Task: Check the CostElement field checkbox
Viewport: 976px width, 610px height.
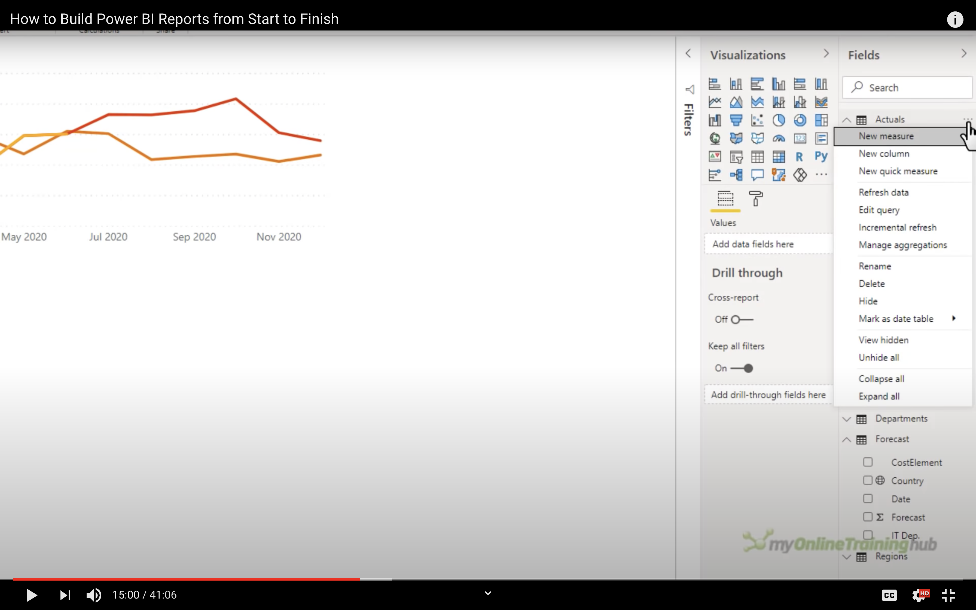Action: [868, 462]
